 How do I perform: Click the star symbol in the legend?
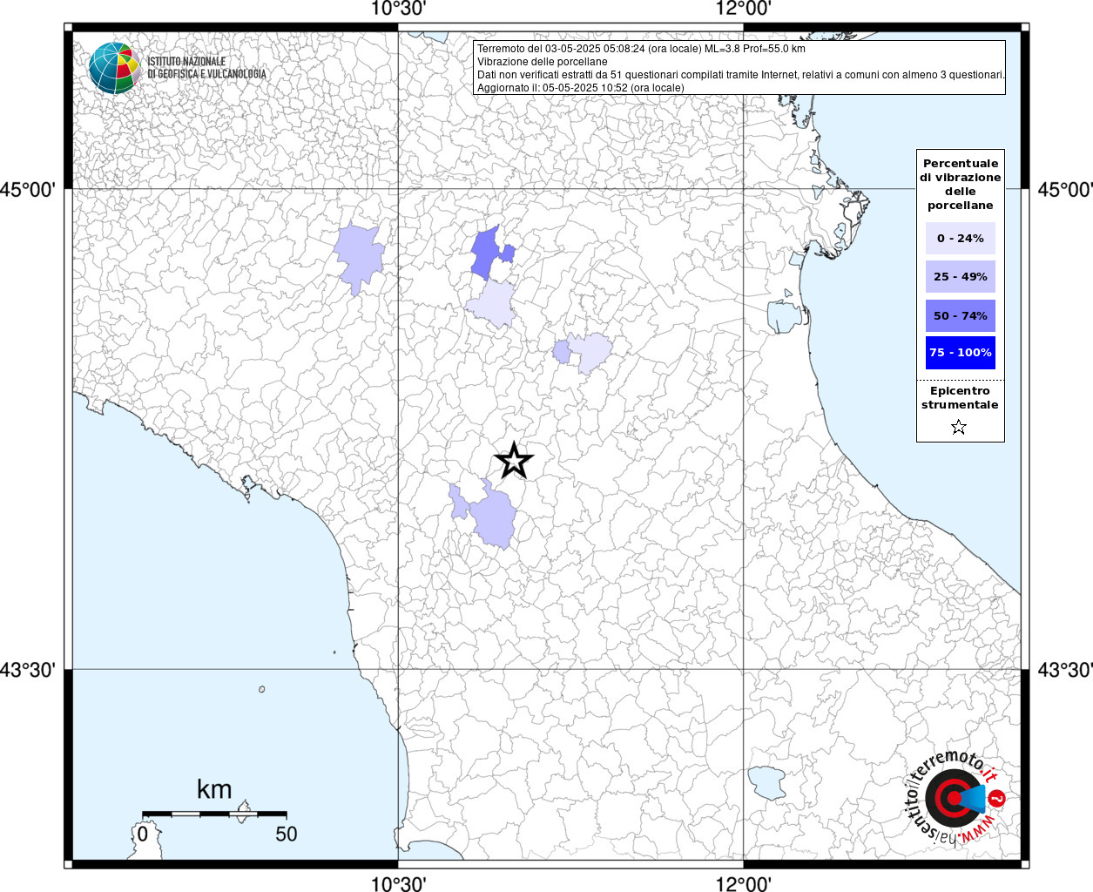[959, 427]
